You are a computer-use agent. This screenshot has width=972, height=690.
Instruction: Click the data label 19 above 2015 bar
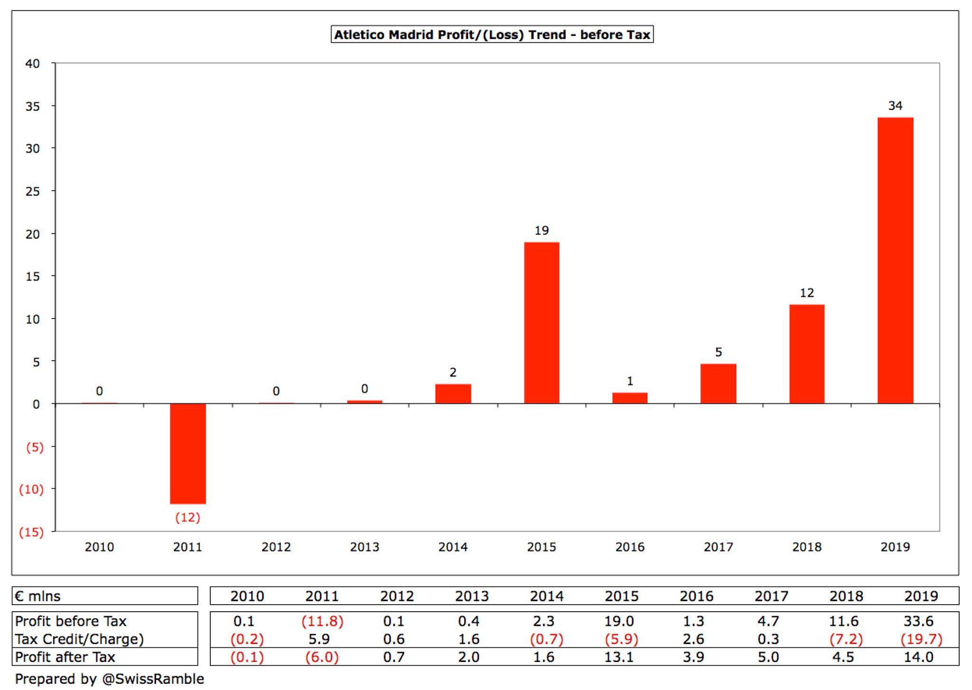tap(542, 231)
